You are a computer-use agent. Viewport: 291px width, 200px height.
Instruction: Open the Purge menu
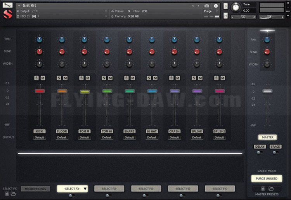(211, 11)
